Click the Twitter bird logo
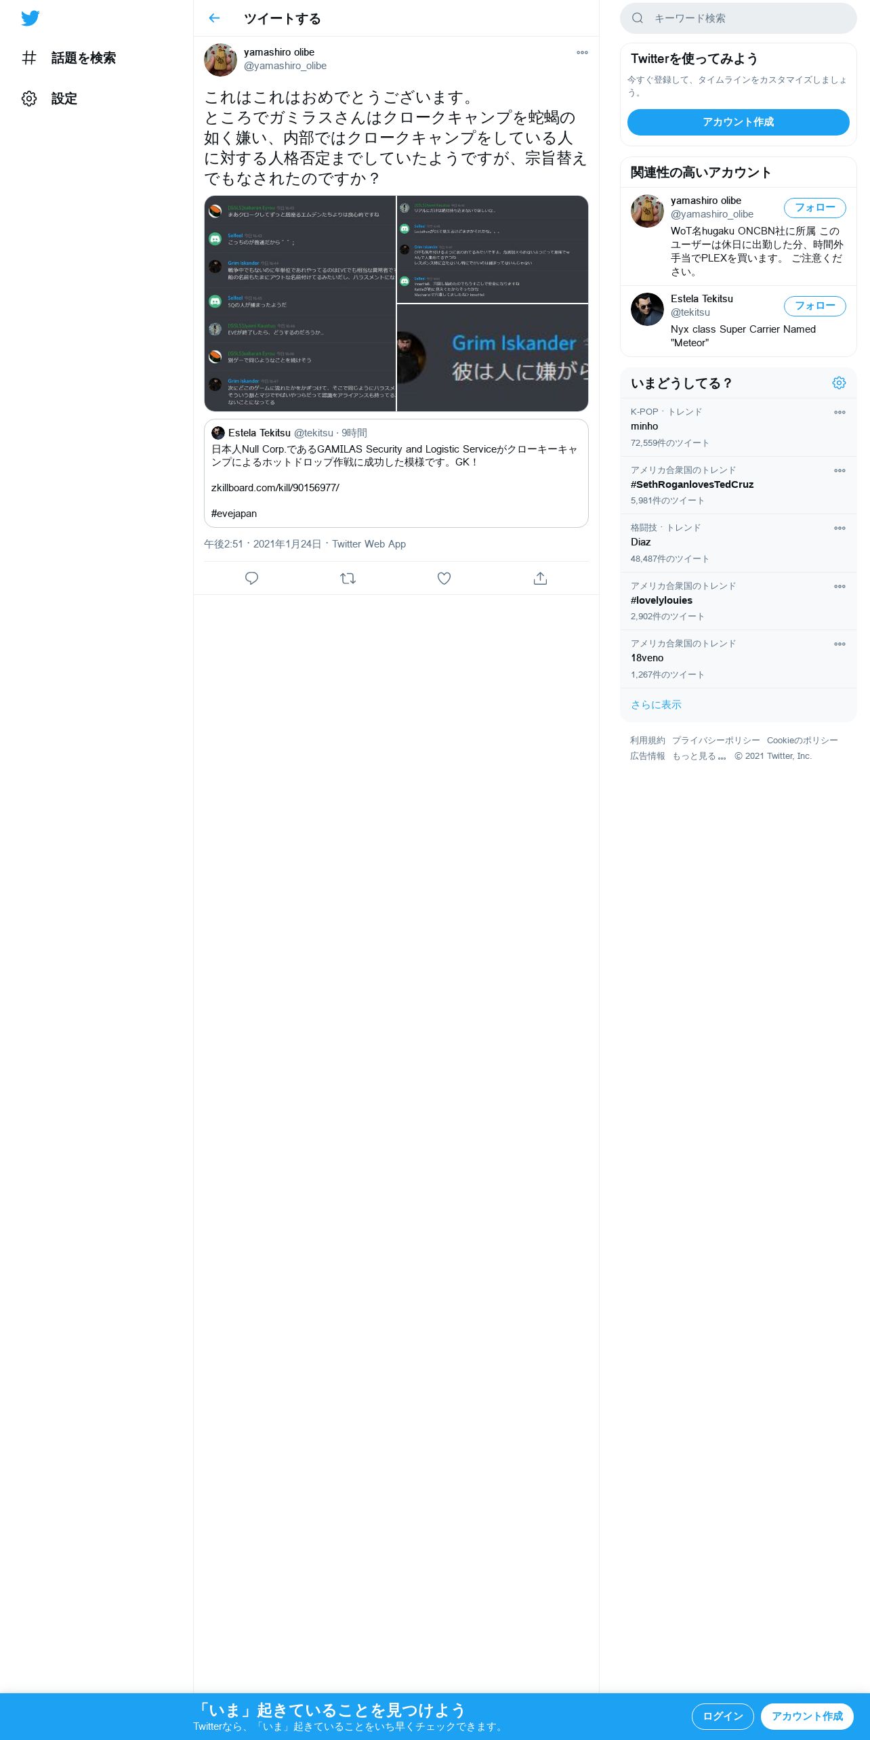 pyautogui.click(x=30, y=18)
